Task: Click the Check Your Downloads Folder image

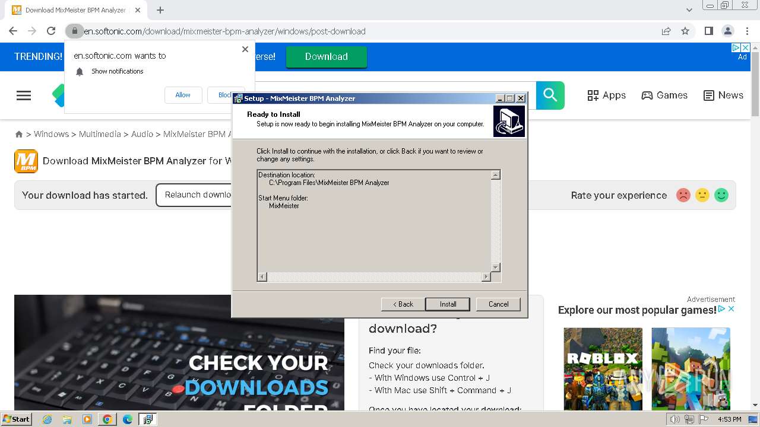Action: 179,352
